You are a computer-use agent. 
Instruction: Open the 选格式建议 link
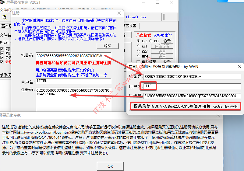point(162,35)
